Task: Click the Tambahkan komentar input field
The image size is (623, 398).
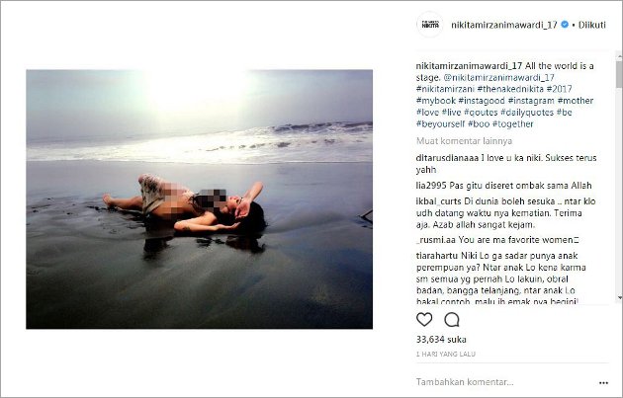Action: click(504, 382)
